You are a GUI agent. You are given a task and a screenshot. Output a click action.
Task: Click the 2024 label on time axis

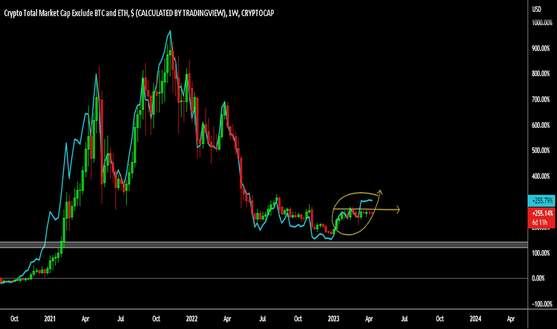(475, 319)
